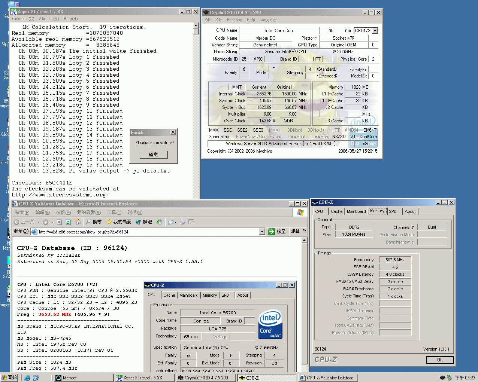Viewport: 478px width, 382px height.
Task: Switch to Memset on the taskbar
Action: point(84,378)
